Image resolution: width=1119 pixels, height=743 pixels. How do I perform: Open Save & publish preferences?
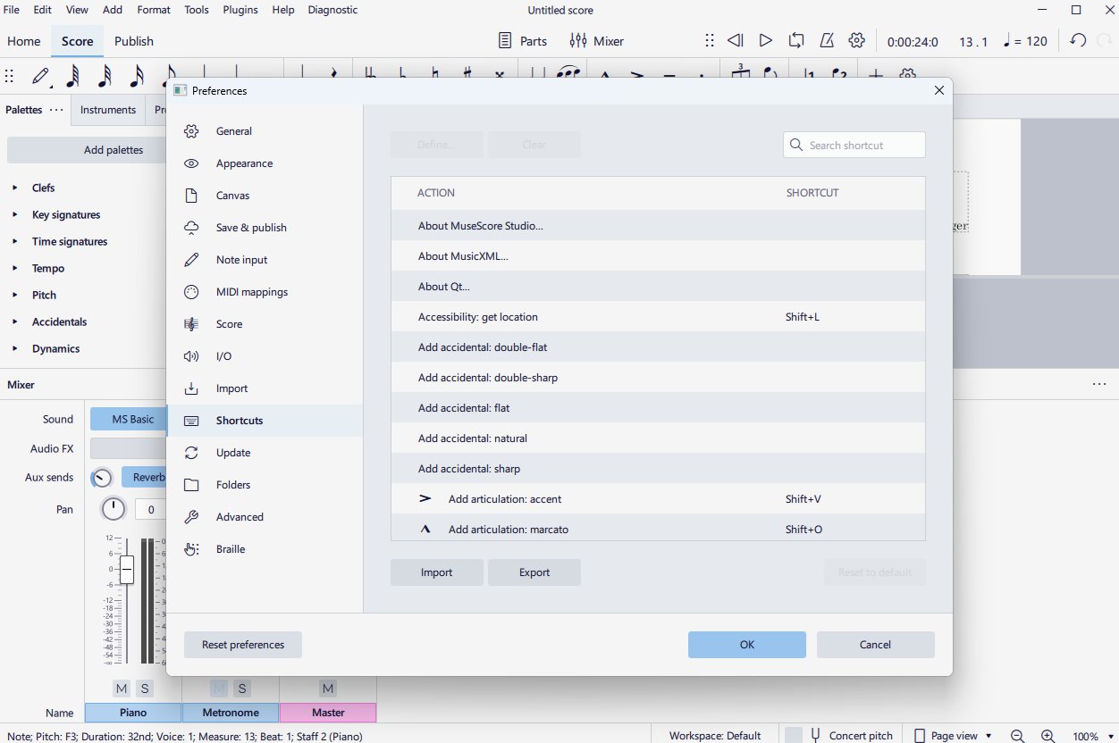point(265,228)
